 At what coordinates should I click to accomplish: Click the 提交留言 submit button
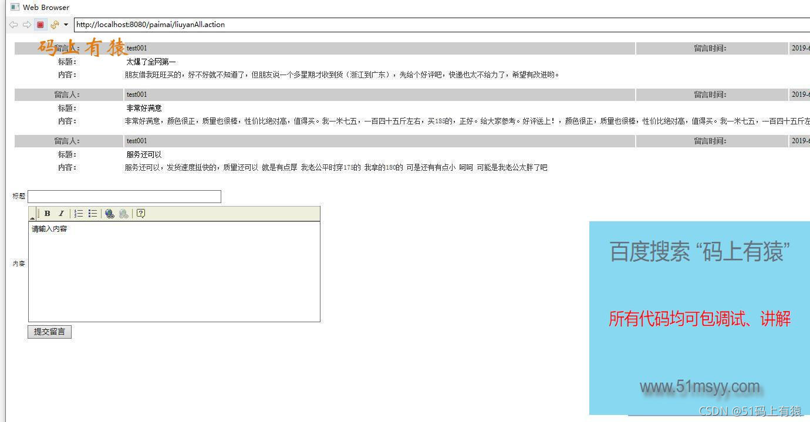coord(49,332)
